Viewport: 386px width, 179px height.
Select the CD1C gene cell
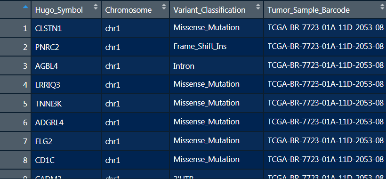[x=66, y=160]
